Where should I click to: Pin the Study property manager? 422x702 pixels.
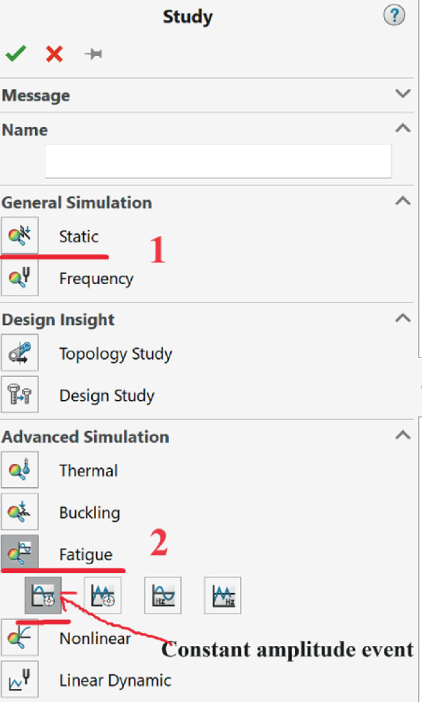[x=93, y=54]
